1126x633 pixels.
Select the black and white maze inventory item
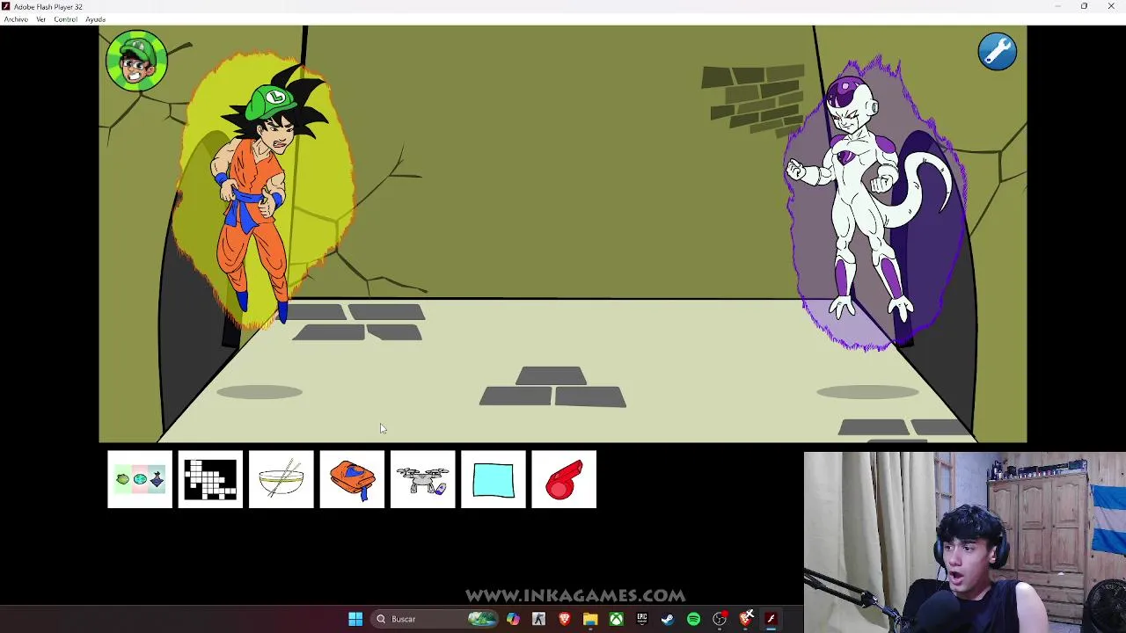tap(210, 479)
